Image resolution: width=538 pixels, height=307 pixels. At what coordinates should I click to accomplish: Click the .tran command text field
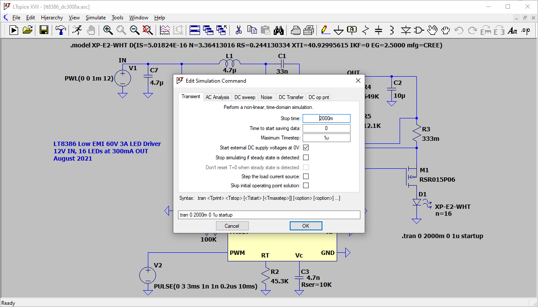pyautogui.click(x=269, y=214)
